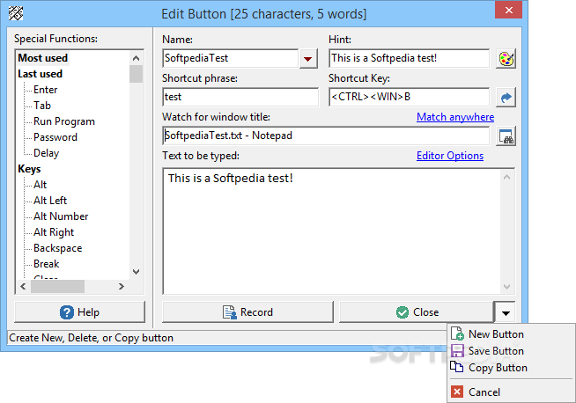Click the Watch for window title field

pyautogui.click(x=326, y=136)
